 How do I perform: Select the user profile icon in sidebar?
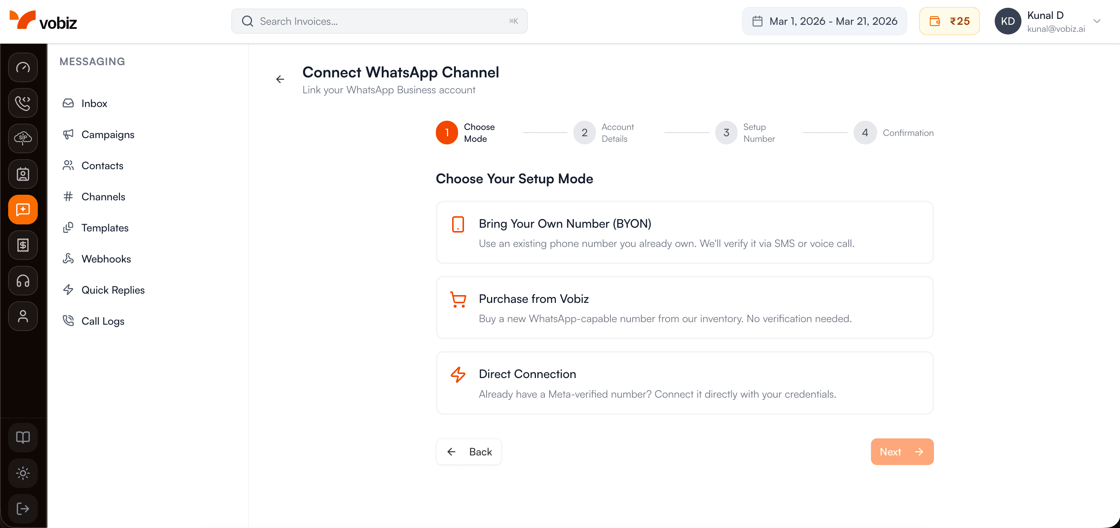[x=23, y=316]
